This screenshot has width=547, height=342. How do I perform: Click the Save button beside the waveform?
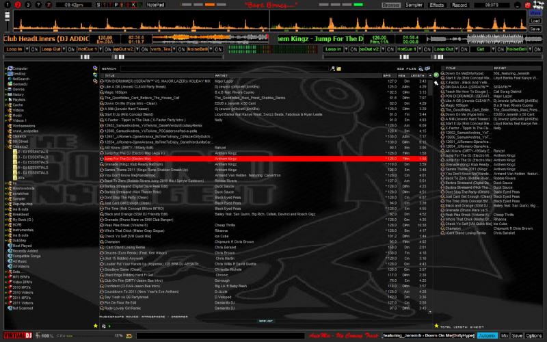[x=535, y=29]
